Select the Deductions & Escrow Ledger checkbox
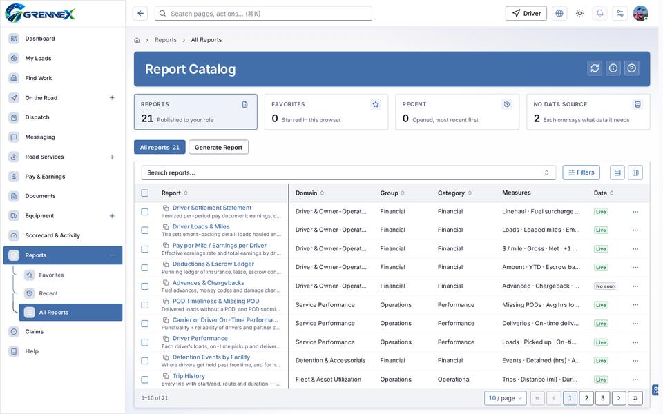This screenshot has height=414, width=663. 144,268
